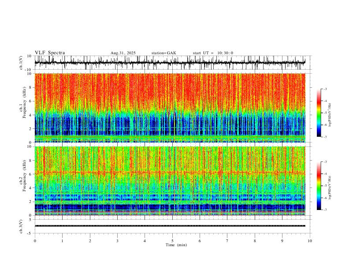Click the '1' tick on the time axis
Image resolution: width=349 pixels, height=270 pixels.
click(x=62, y=241)
